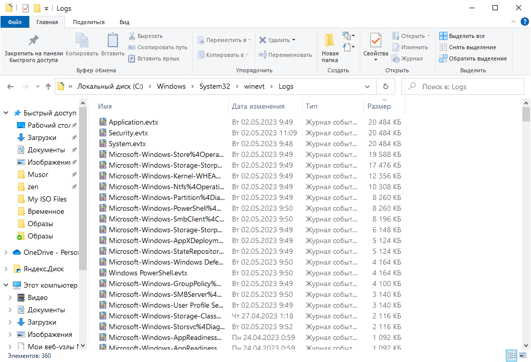The image size is (531, 362).
Task: Expand the Свойства dropdown arrow
Action: point(376,60)
